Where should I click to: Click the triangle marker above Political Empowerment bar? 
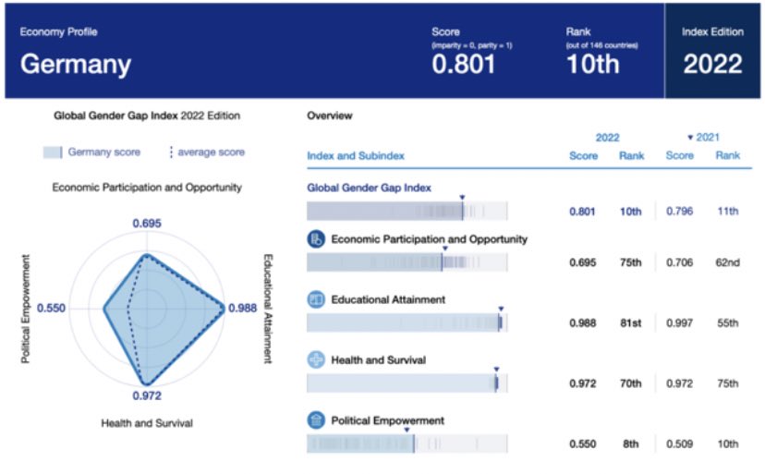coord(407,430)
